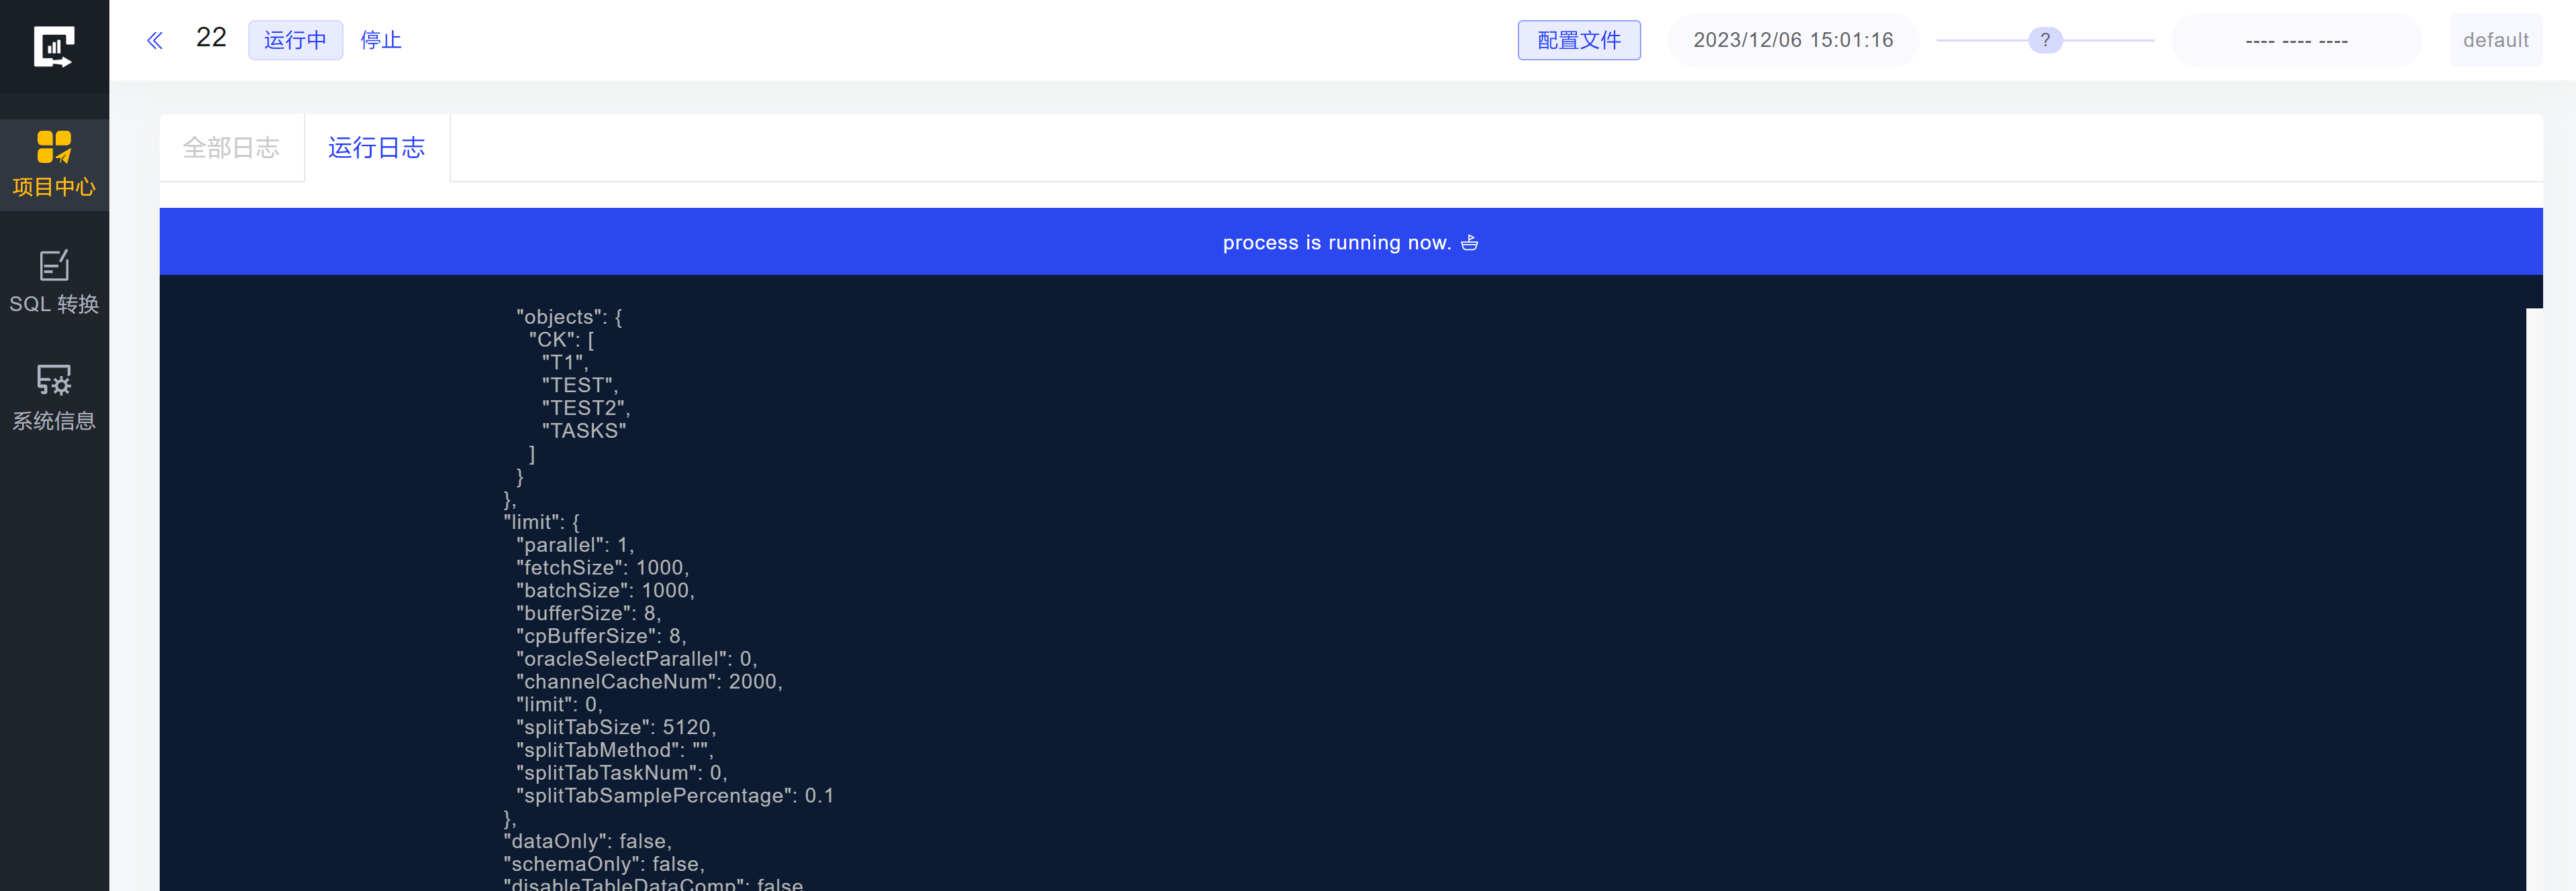Click the coffee cup icon in the banner
Viewport: 2576px width, 891px height.
point(1469,243)
